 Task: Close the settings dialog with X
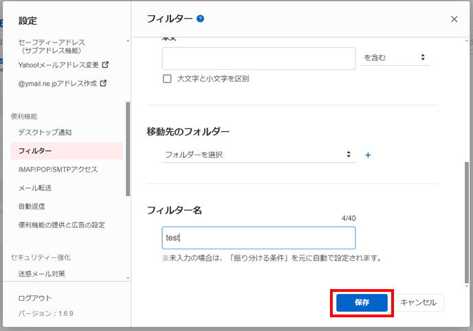[x=454, y=19]
